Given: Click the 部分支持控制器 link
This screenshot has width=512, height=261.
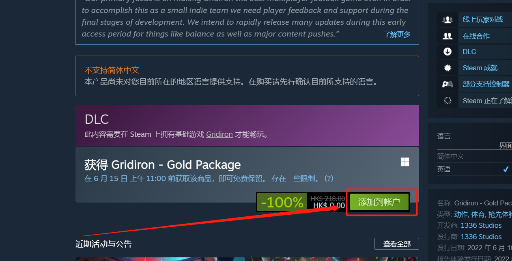Looking at the screenshot, I should pos(486,84).
